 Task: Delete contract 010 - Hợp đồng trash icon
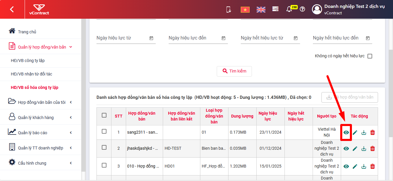point(372,166)
